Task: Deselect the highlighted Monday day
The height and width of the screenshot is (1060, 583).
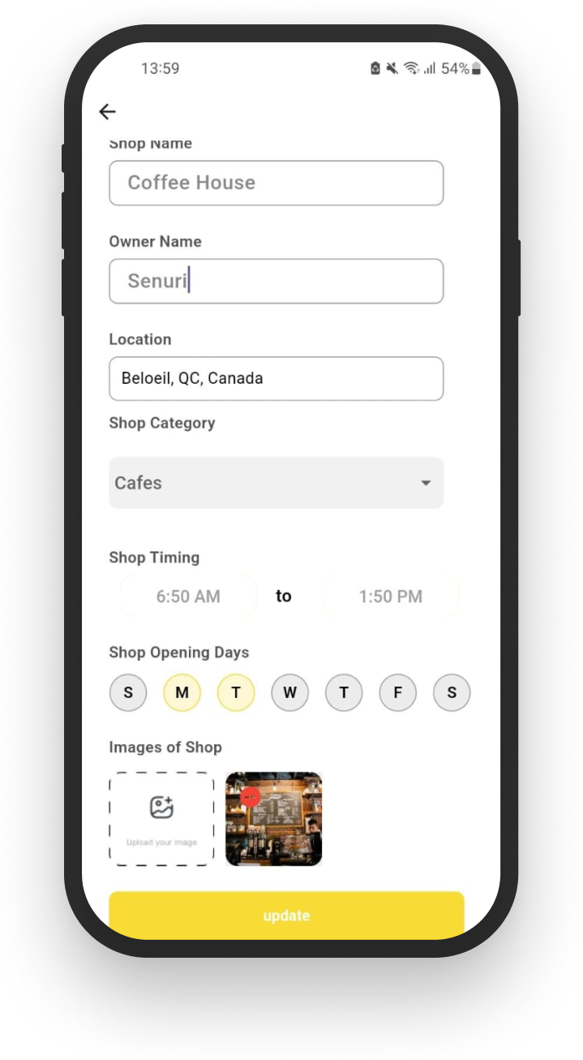Action: pos(182,693)
